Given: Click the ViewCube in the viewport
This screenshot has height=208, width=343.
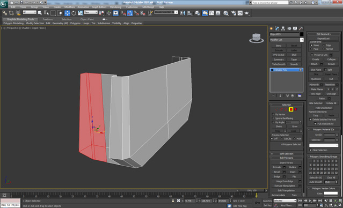Looking at the screenshot, I should [256, 38].
